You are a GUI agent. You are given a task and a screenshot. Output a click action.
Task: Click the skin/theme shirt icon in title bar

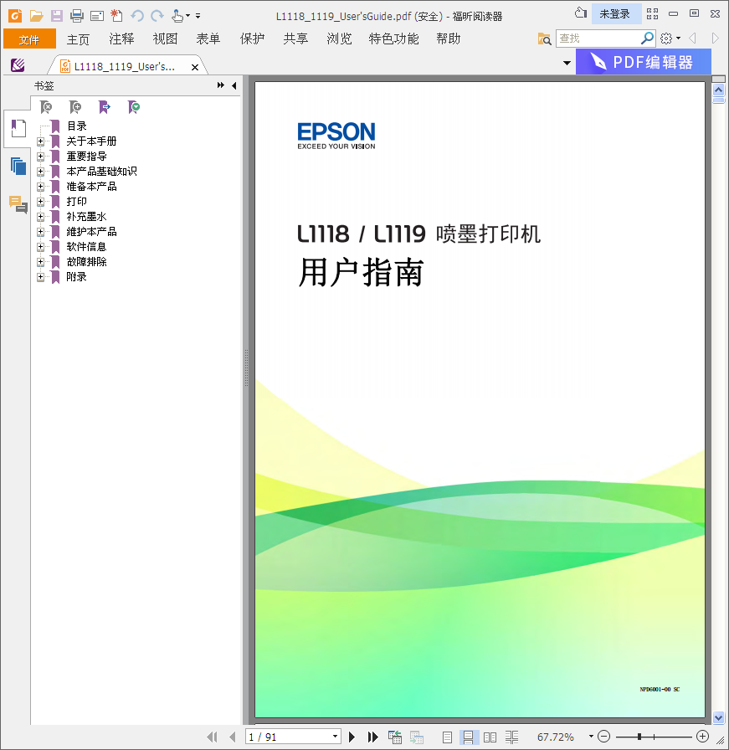click(x=581, y=13)
